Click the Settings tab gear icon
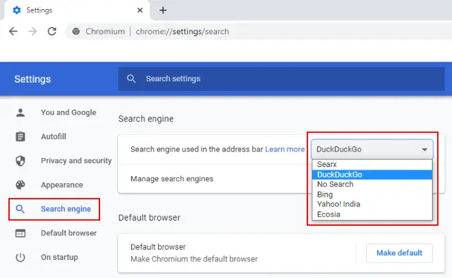 click(17, 10)
